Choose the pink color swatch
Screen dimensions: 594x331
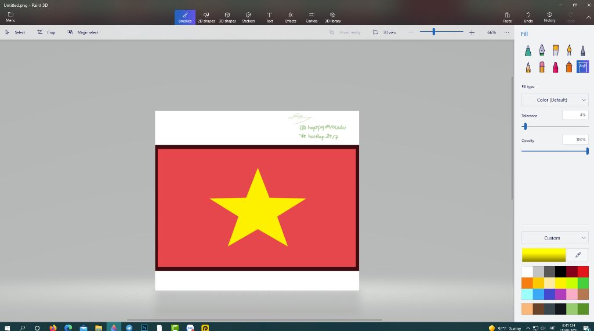point(572,294)
